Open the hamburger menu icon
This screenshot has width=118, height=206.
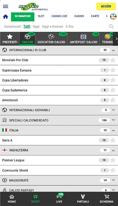6,6
